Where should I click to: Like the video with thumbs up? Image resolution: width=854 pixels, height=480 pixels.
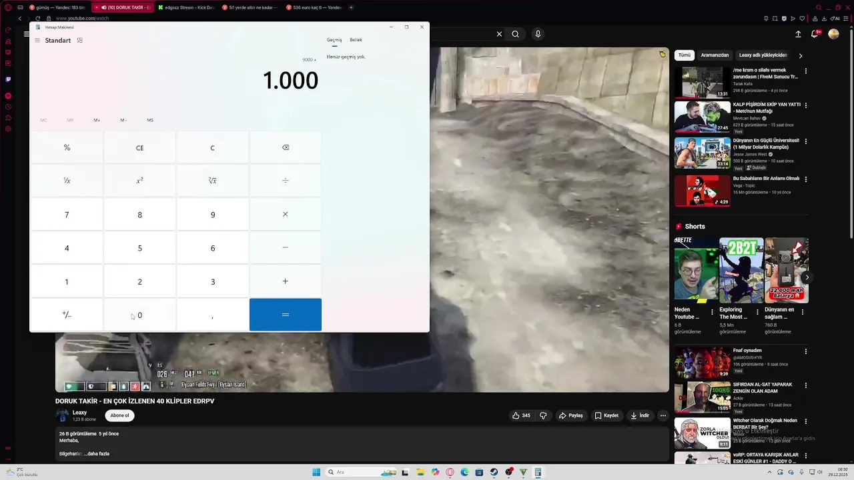521,415
